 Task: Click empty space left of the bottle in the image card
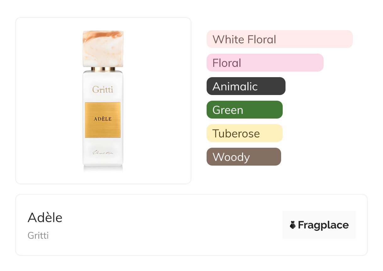(x=47, y=100)
